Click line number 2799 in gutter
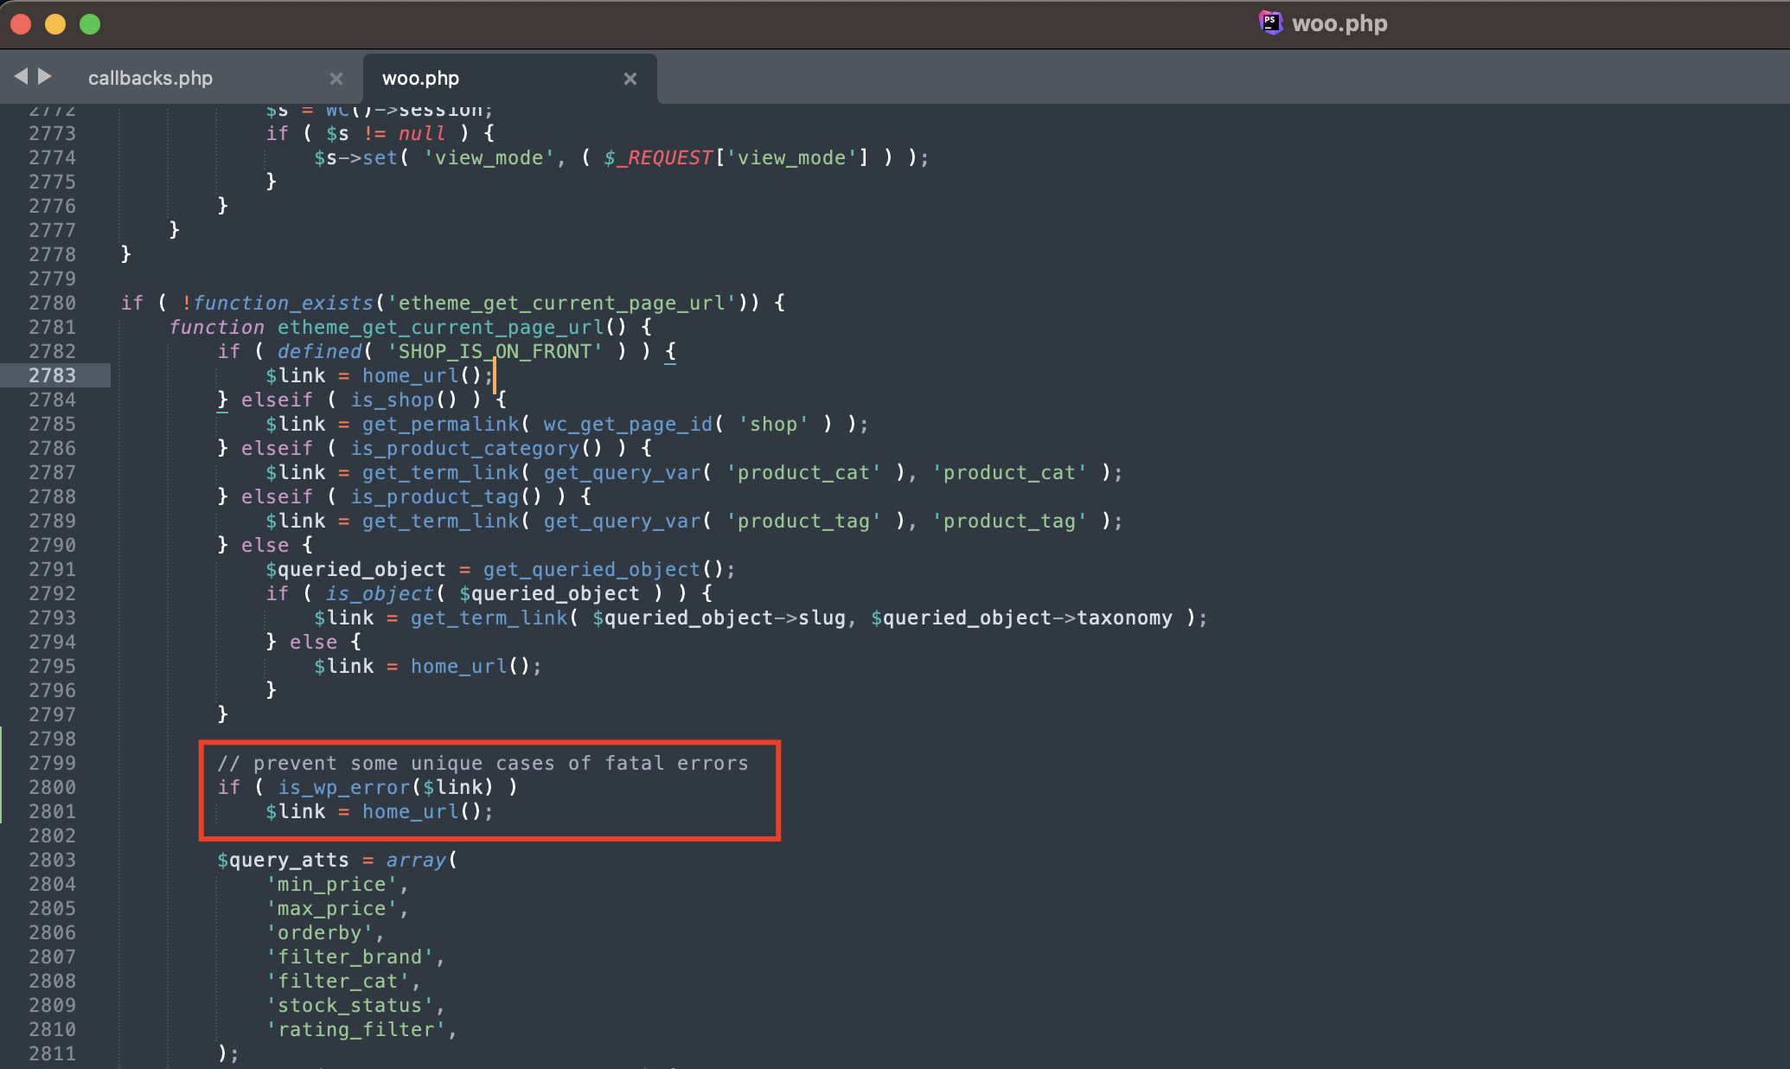This screenshot has width=1790, height=1069. point(52,763)
